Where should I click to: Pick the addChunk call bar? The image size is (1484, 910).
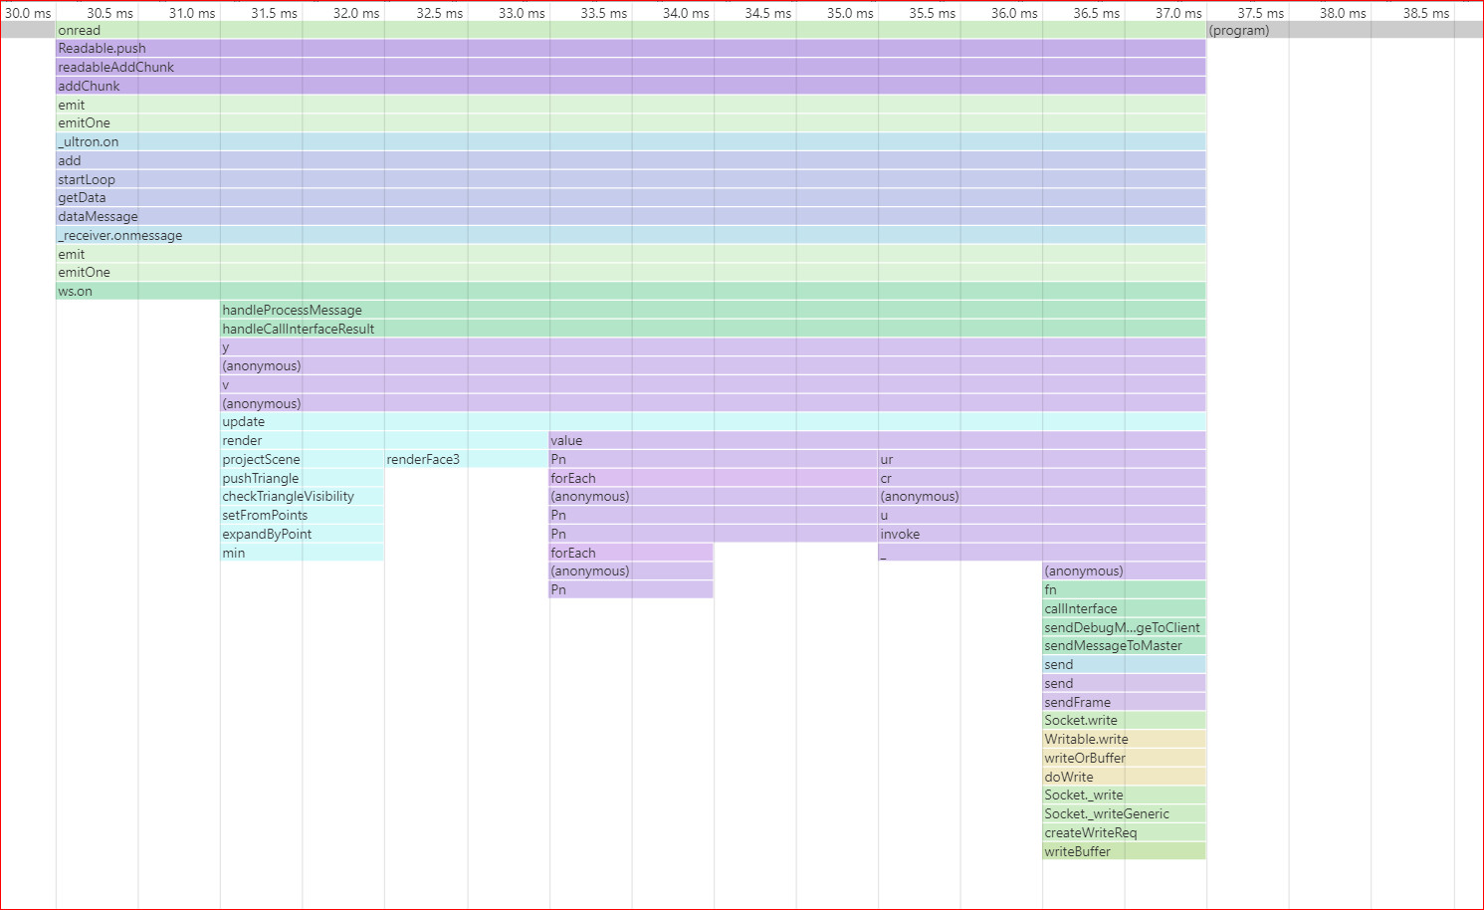pos(631,86)
